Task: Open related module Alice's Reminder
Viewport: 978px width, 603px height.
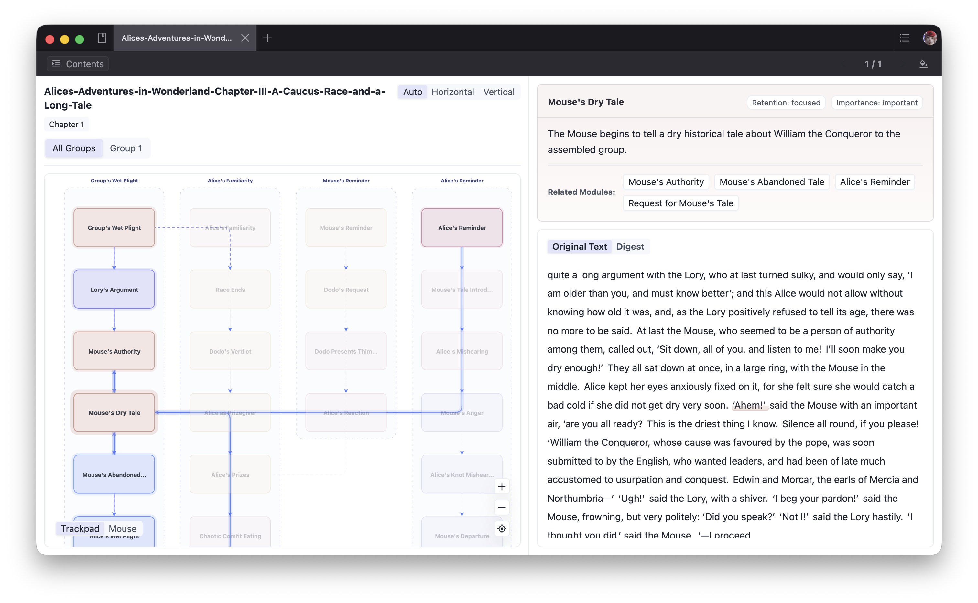Action: tap(875, 182)
